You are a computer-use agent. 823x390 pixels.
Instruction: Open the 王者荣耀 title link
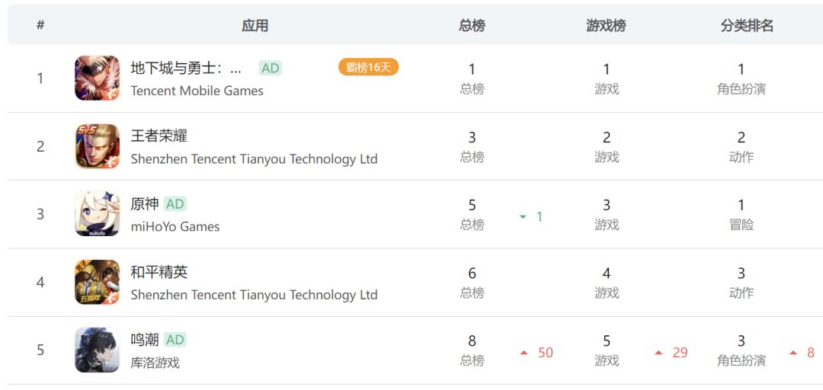(x=159, y=136)
